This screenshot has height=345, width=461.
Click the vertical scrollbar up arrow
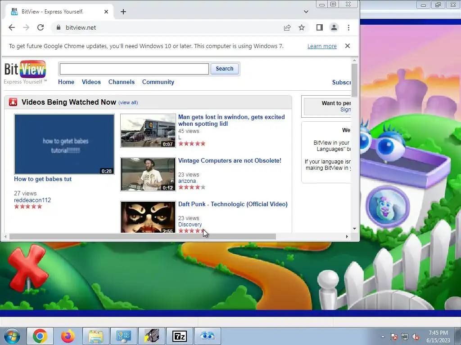coord(354,61)
